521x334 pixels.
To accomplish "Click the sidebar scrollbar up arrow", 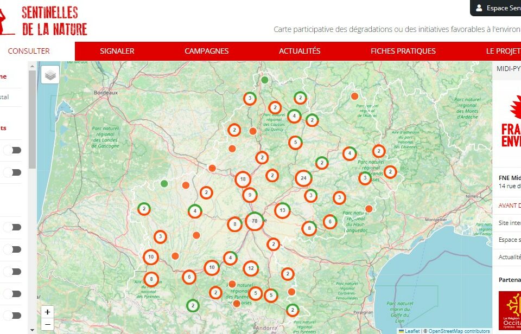I will 32,66.
